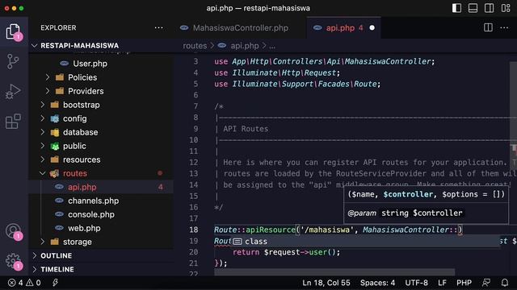Image resolution: width=517 pixels, height=290 pixels.
Task: Click the api.php breadcrumb segment
Action: (244, 46)
